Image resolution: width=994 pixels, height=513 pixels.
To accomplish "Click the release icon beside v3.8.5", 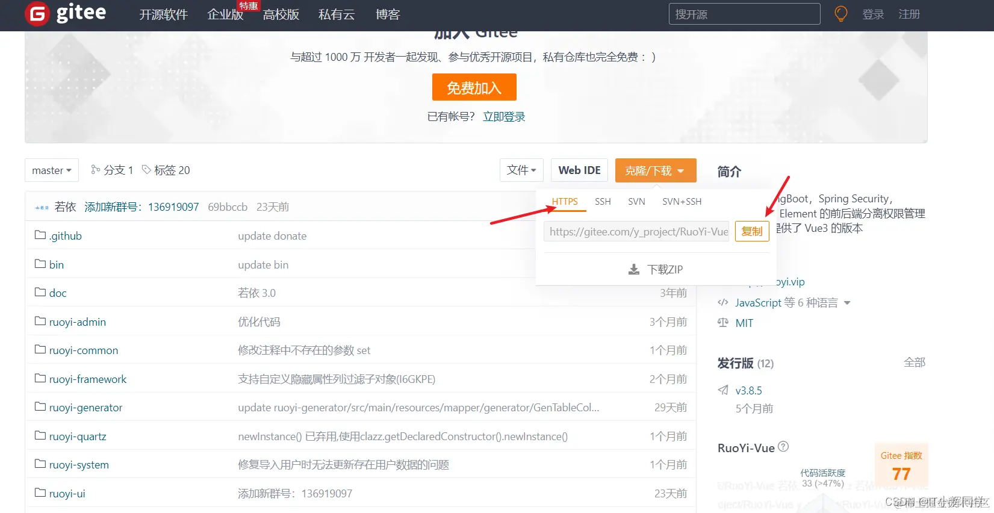I will point(723,390).
